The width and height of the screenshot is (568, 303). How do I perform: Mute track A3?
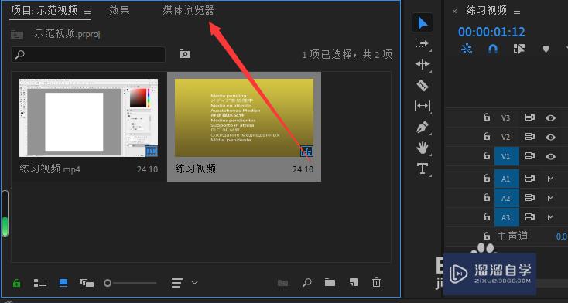[551, 217]
